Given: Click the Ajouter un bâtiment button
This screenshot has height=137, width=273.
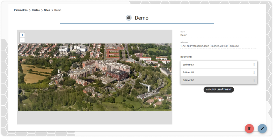Looking at the screenshot, I should pyautogui.click(x=219, y=90).
